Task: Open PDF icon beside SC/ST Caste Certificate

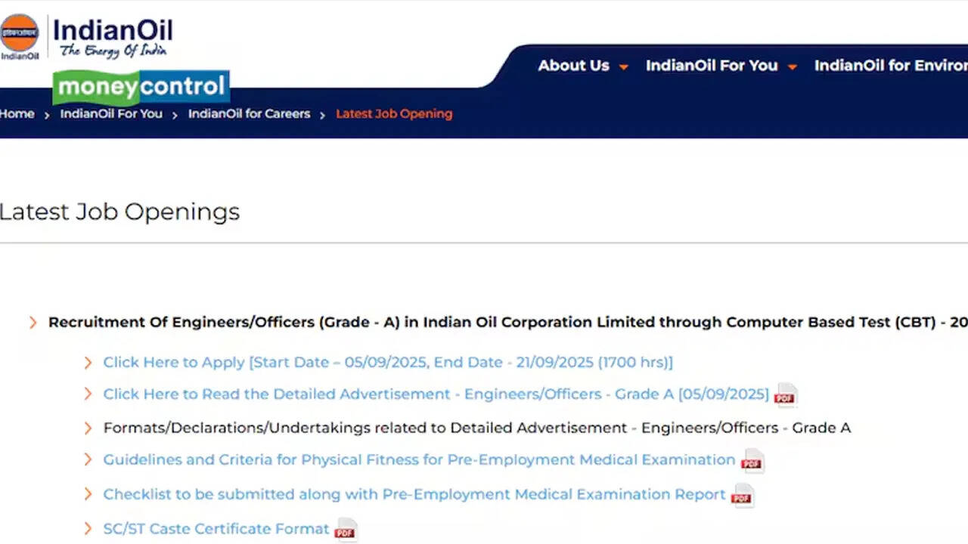Action: coord(346,530)
